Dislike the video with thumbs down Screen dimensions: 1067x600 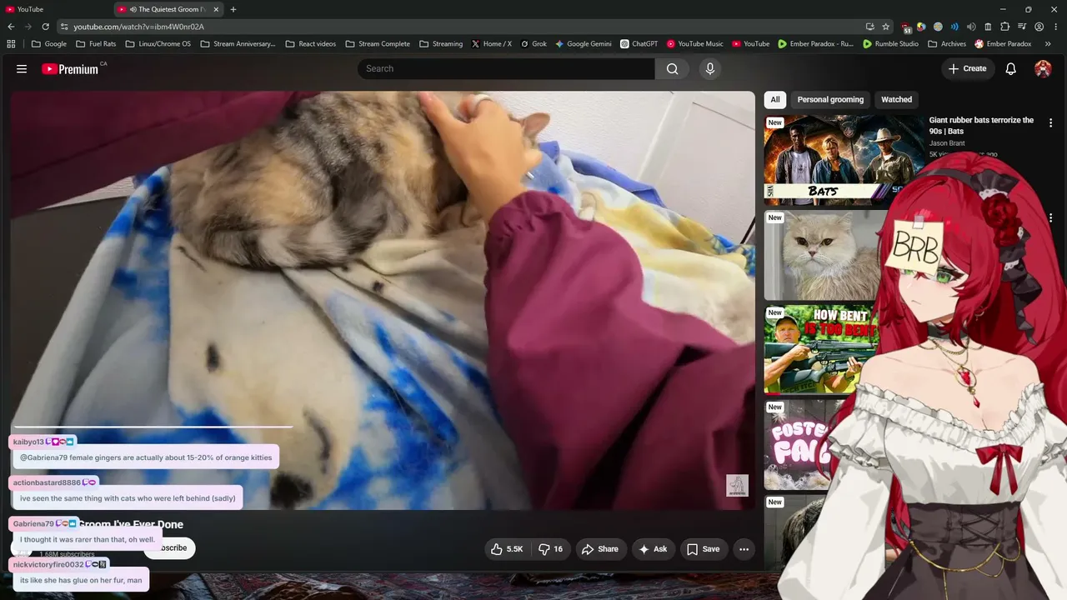coord(551,549)
